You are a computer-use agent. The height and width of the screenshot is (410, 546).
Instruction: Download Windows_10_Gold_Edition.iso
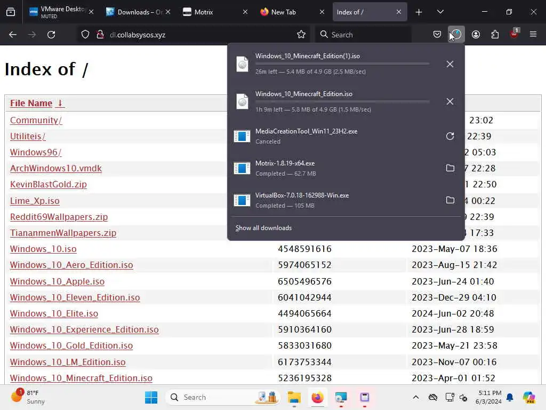(71, 345)
